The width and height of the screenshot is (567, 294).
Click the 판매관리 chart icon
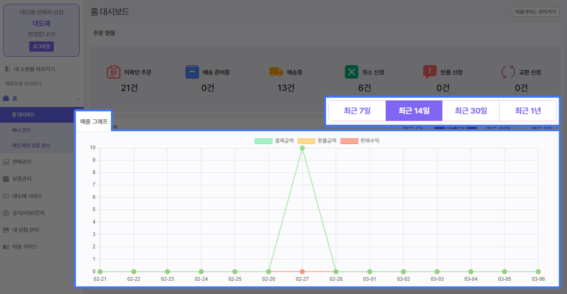(x=6, y=162)
